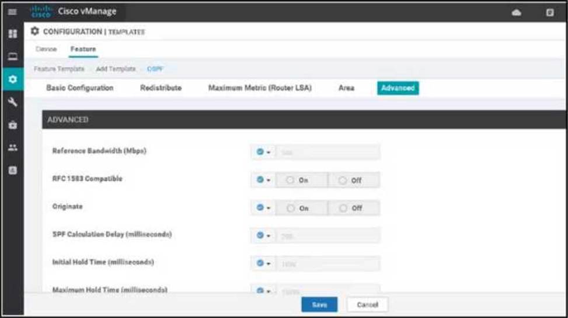Open vAnalytics sidebar icon
Screen dimensions: 568x318
tap(13, 170)
